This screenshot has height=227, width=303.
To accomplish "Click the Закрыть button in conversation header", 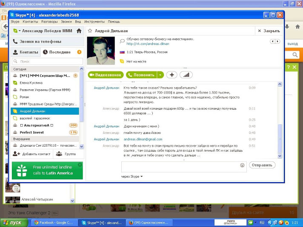I will pyautogui.click(x=269, y=31).
